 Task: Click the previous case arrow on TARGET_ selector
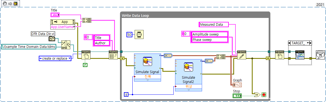click(289, 43)
